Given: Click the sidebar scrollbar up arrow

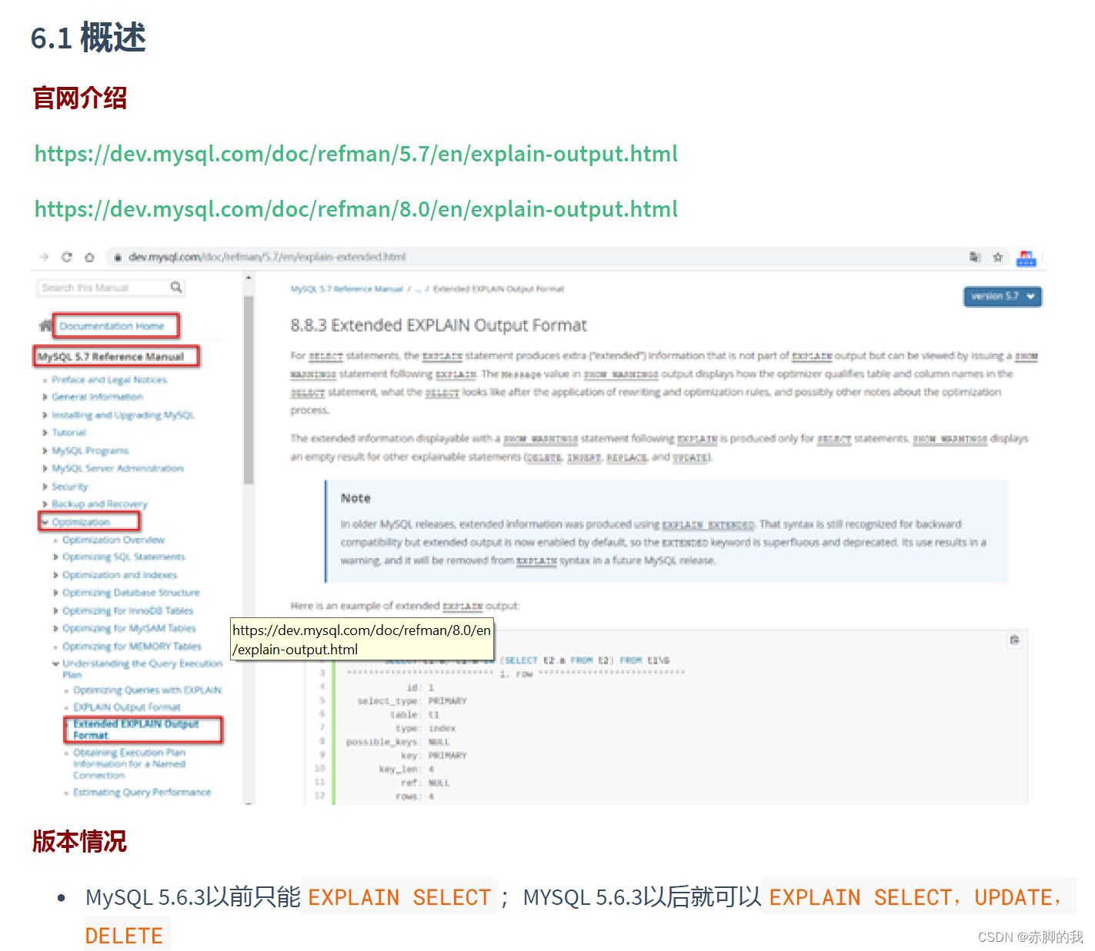Looking at the screenshot, I should tap(249, 278).
